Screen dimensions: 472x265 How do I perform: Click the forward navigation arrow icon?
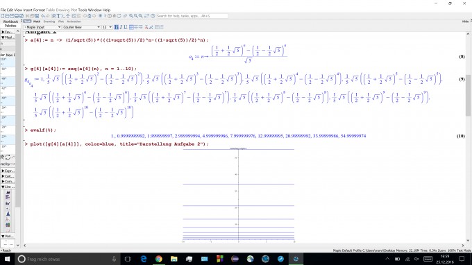94,16
